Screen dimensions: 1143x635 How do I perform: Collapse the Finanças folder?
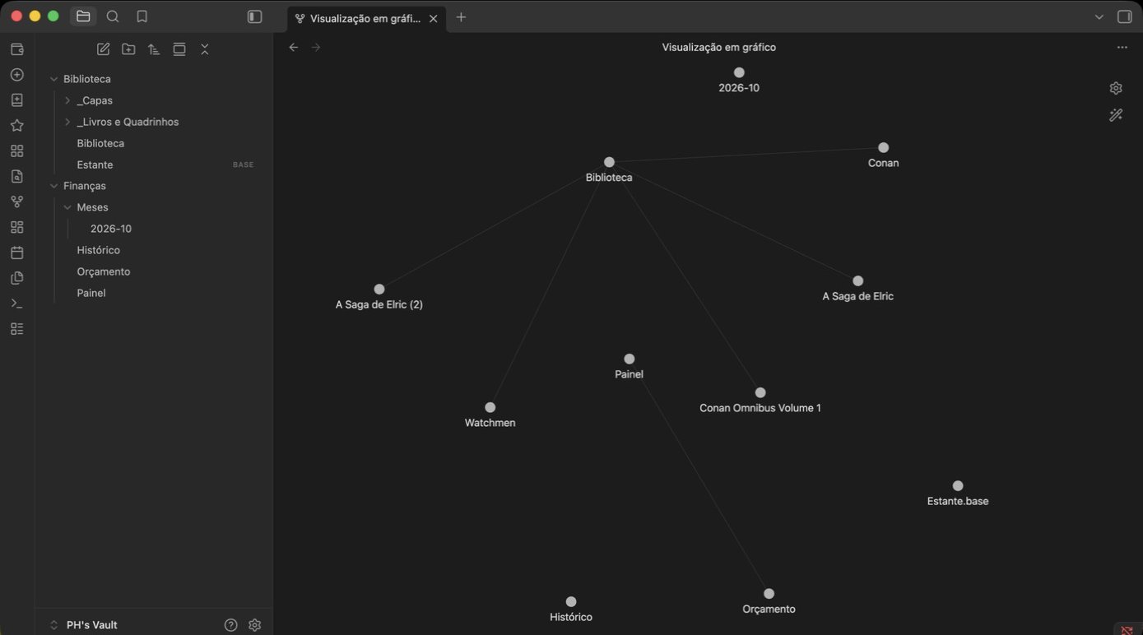click(53, 186)
